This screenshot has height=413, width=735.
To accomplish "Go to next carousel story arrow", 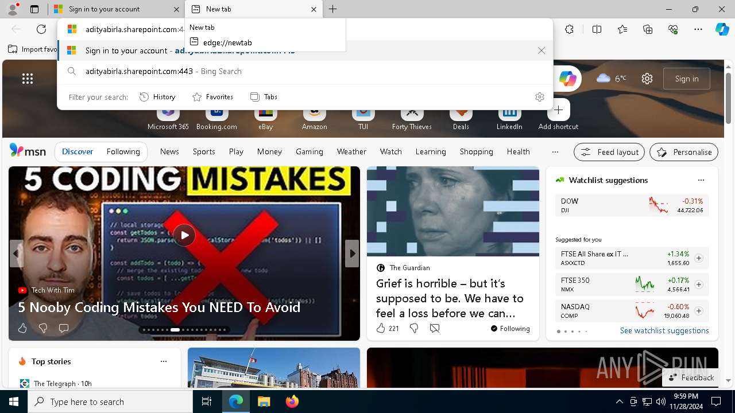I will click(x=352, y=254).
